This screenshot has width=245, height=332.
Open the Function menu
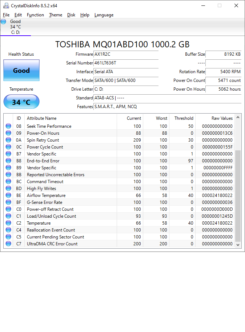pos(35,15)
